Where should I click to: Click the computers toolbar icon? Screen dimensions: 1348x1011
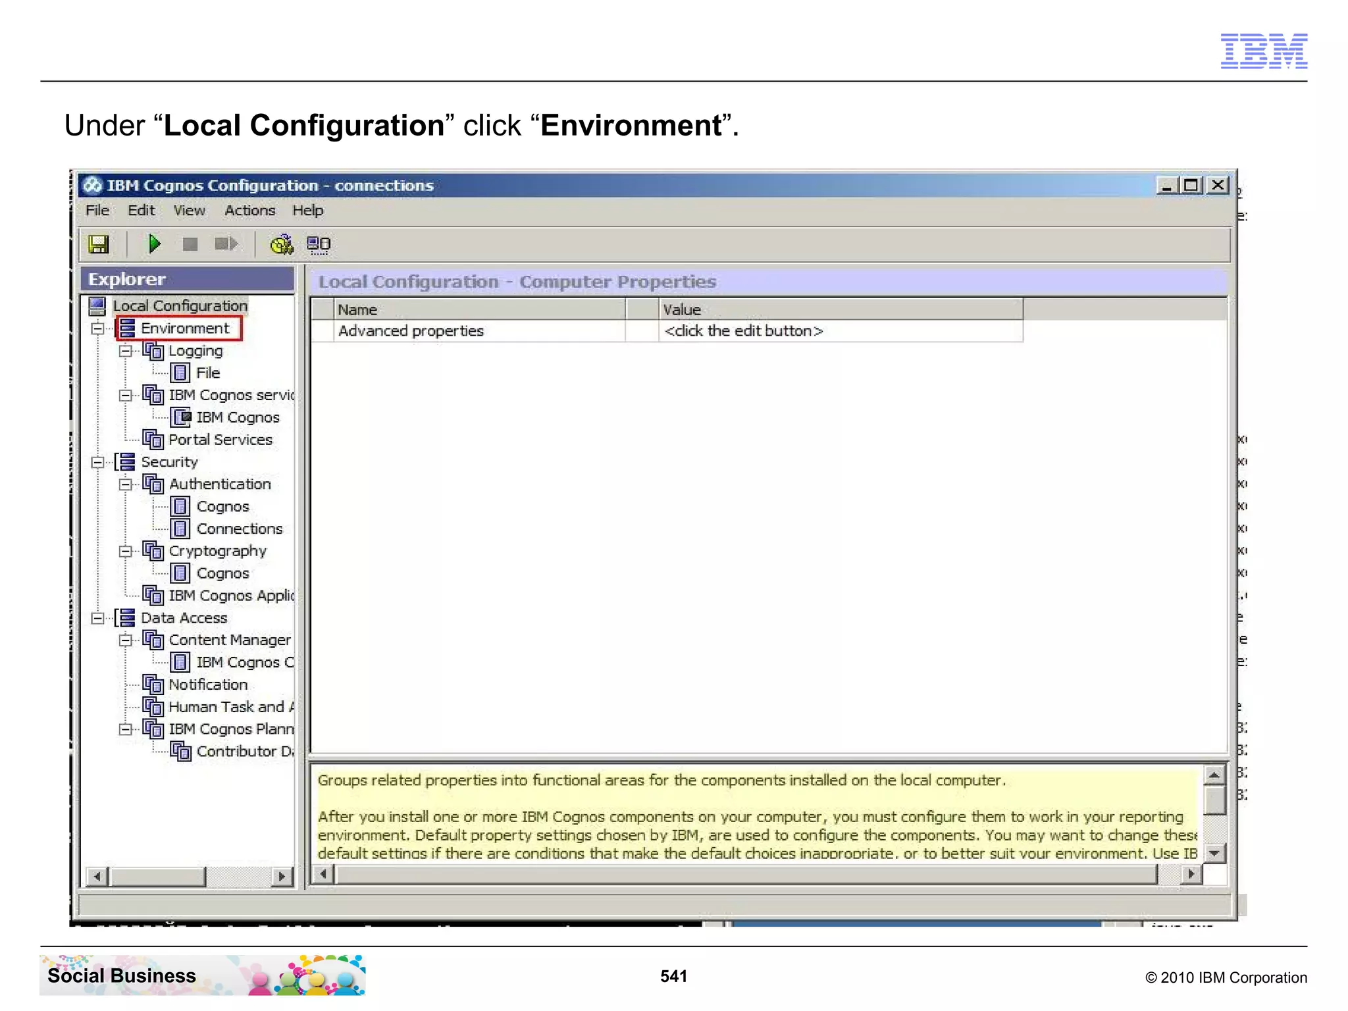[x=319, y=245]
